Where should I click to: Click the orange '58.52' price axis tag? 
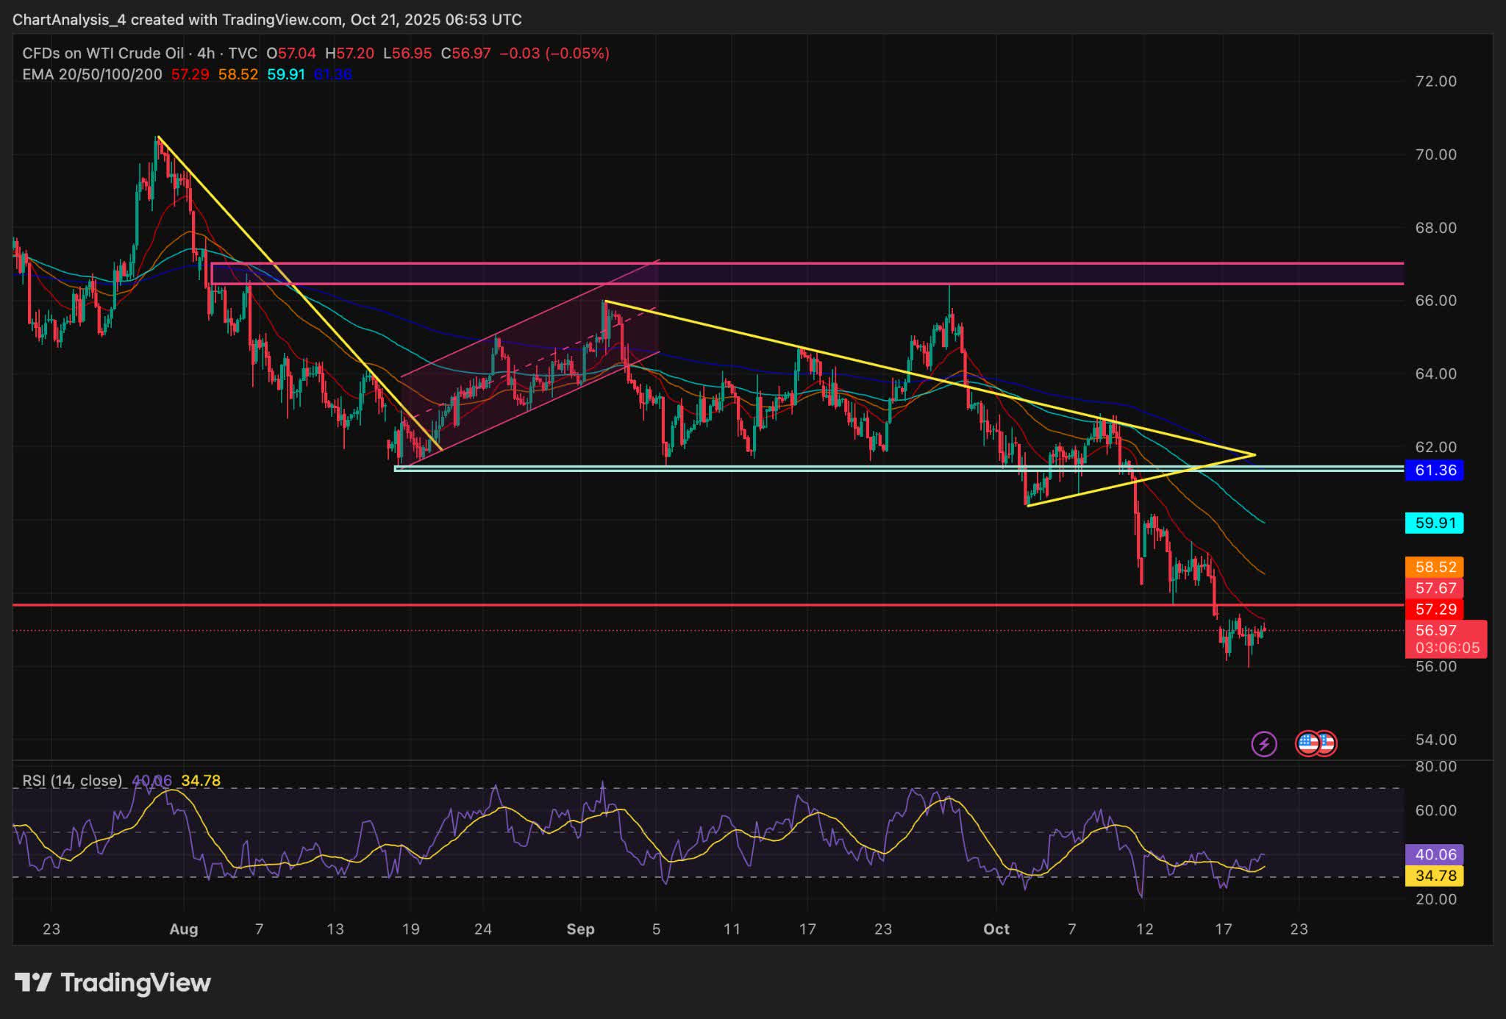tap(1434, 567)
